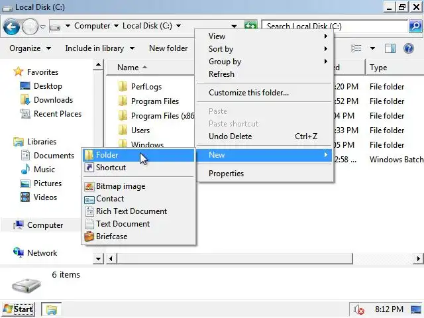This screenshot has height=318, width=424.
Task: Click the Videos filmstrip icon
Action: (x=25, y=197)
